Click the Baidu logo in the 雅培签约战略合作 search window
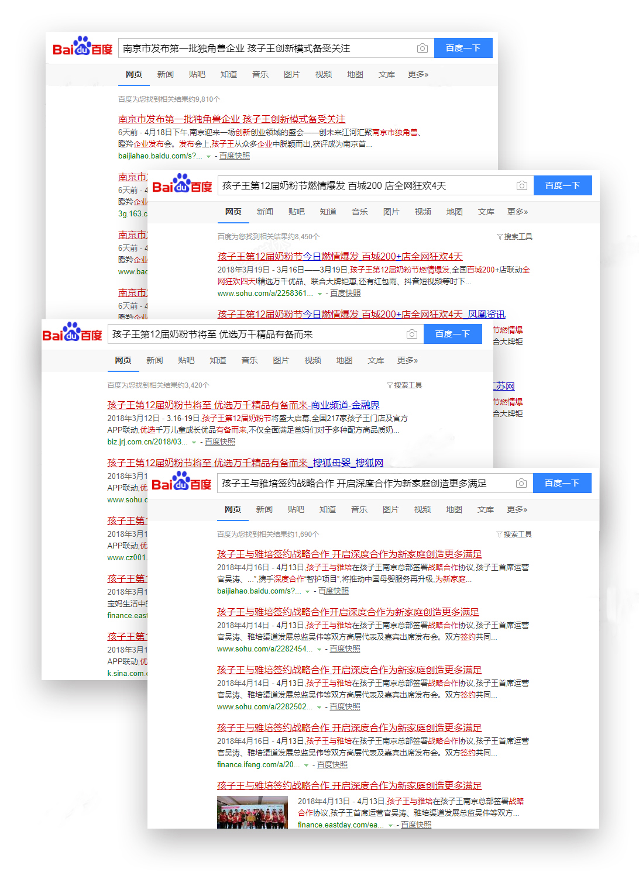This screenshot has width=639, height=876. [x=181, y=482]
